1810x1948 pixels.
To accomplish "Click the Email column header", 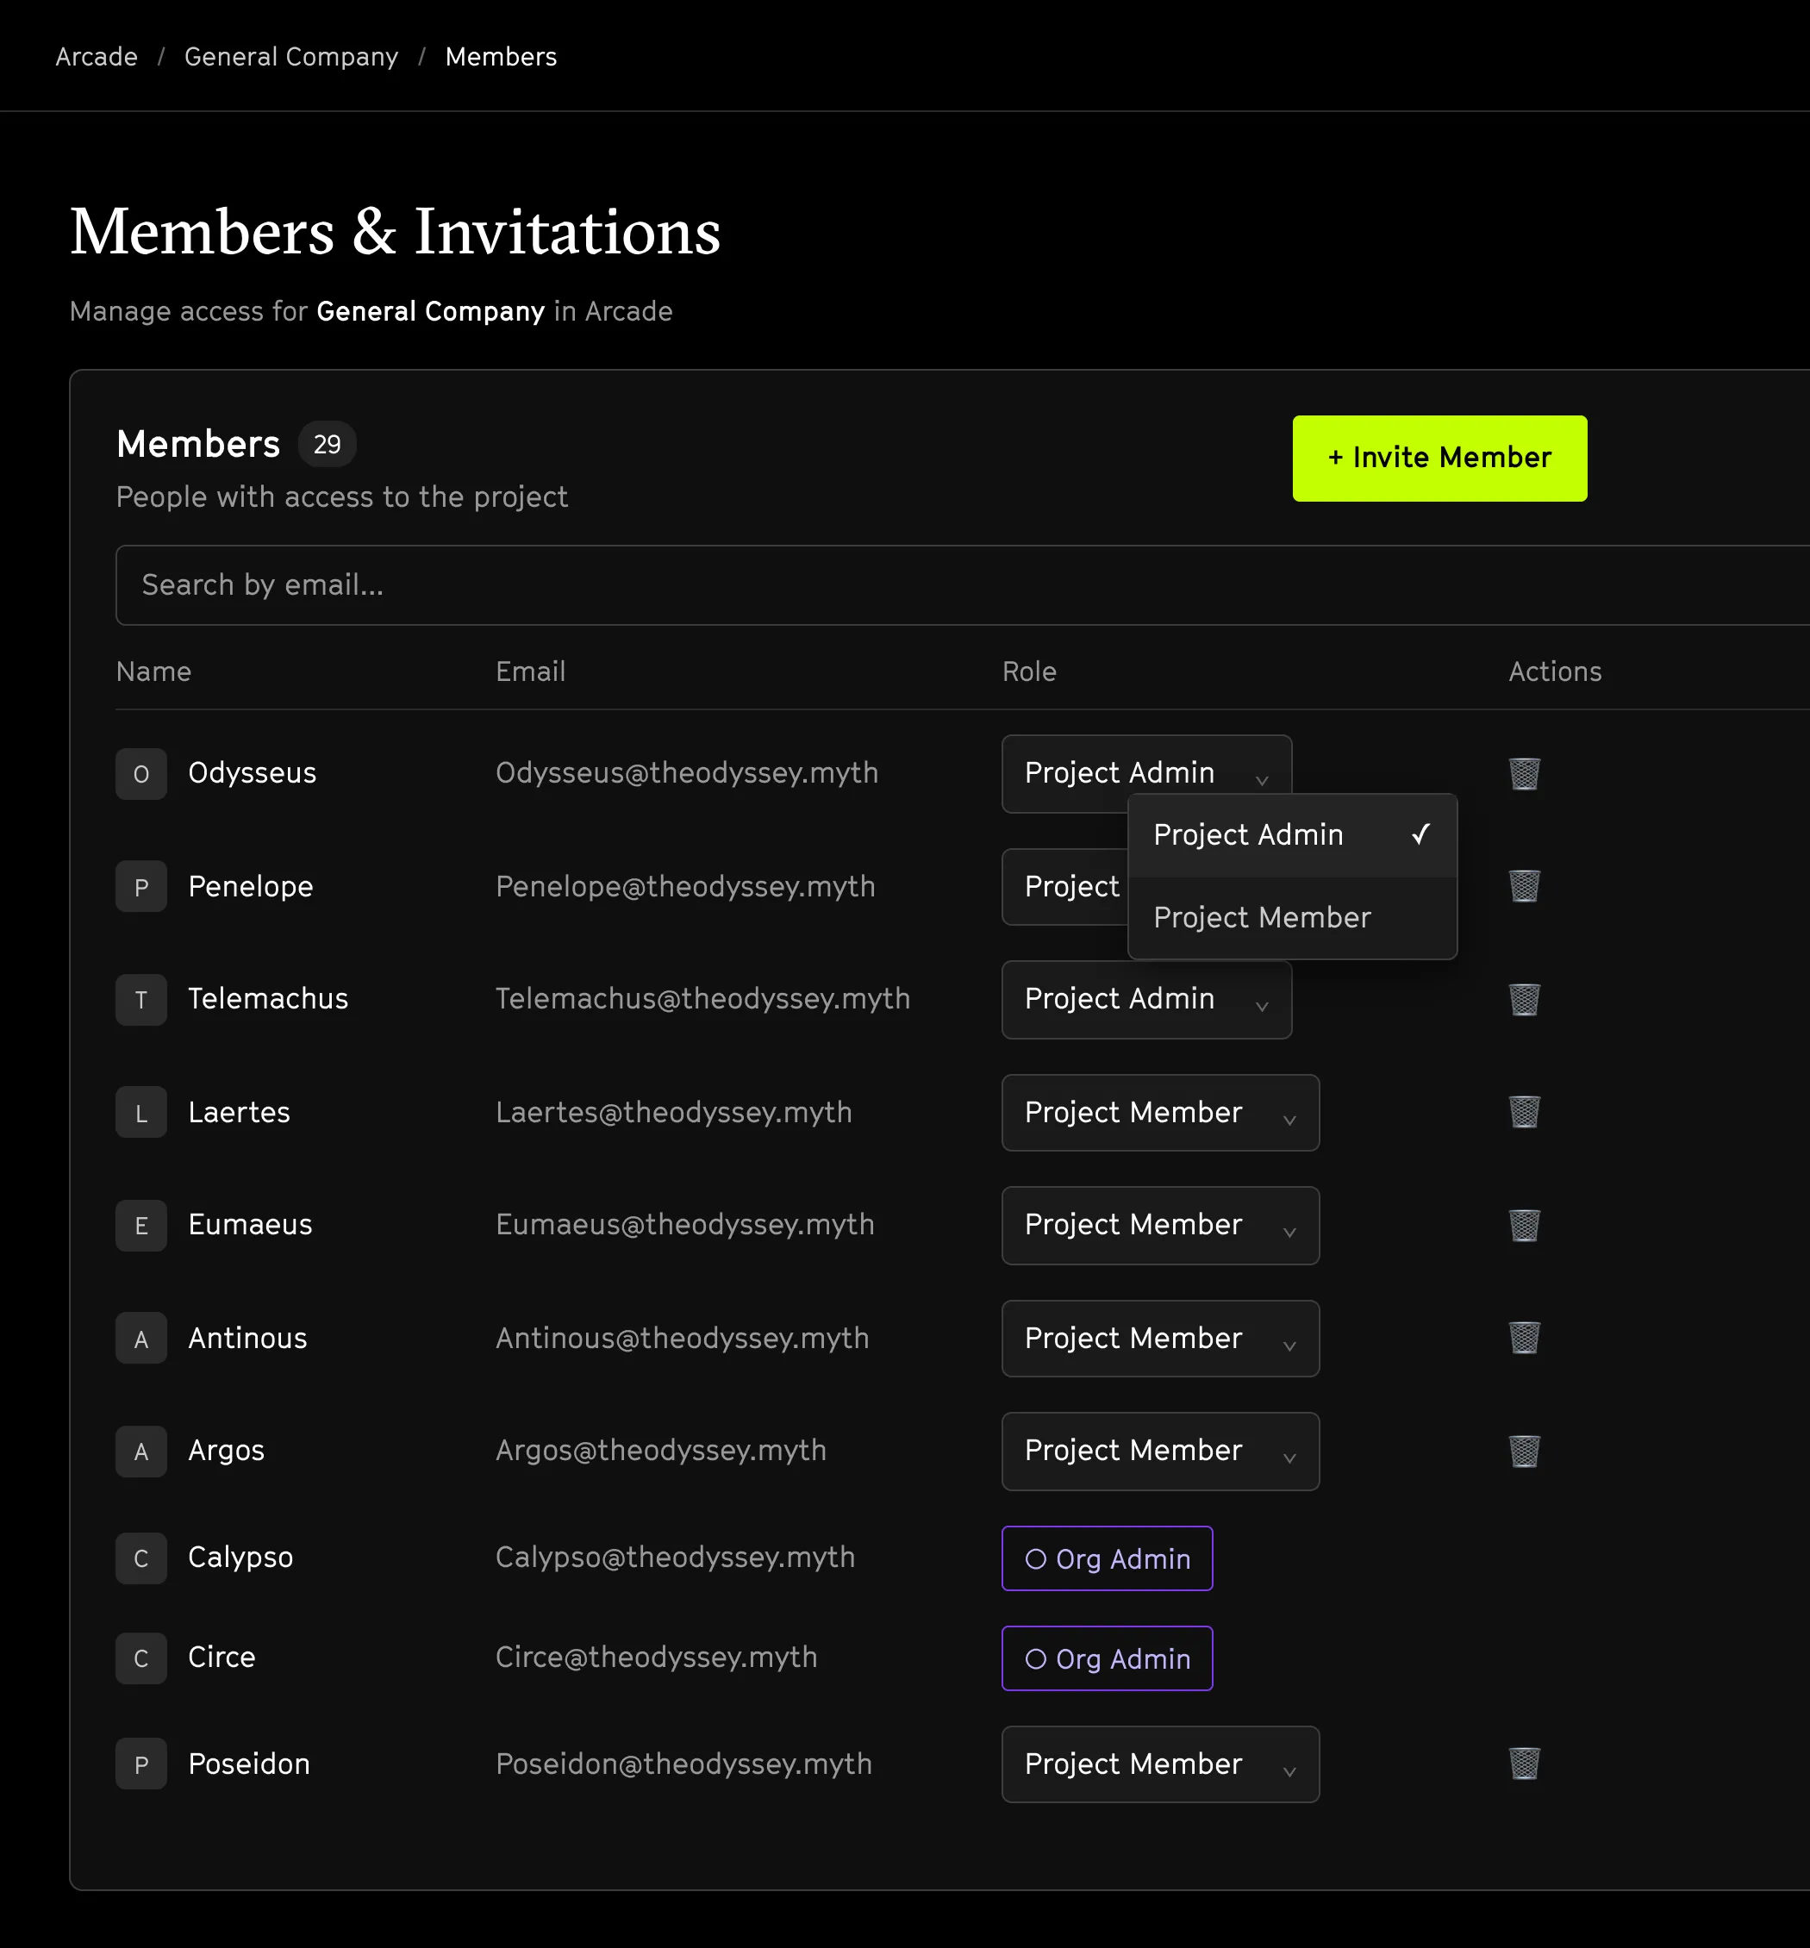I will [x=530, y=671].
